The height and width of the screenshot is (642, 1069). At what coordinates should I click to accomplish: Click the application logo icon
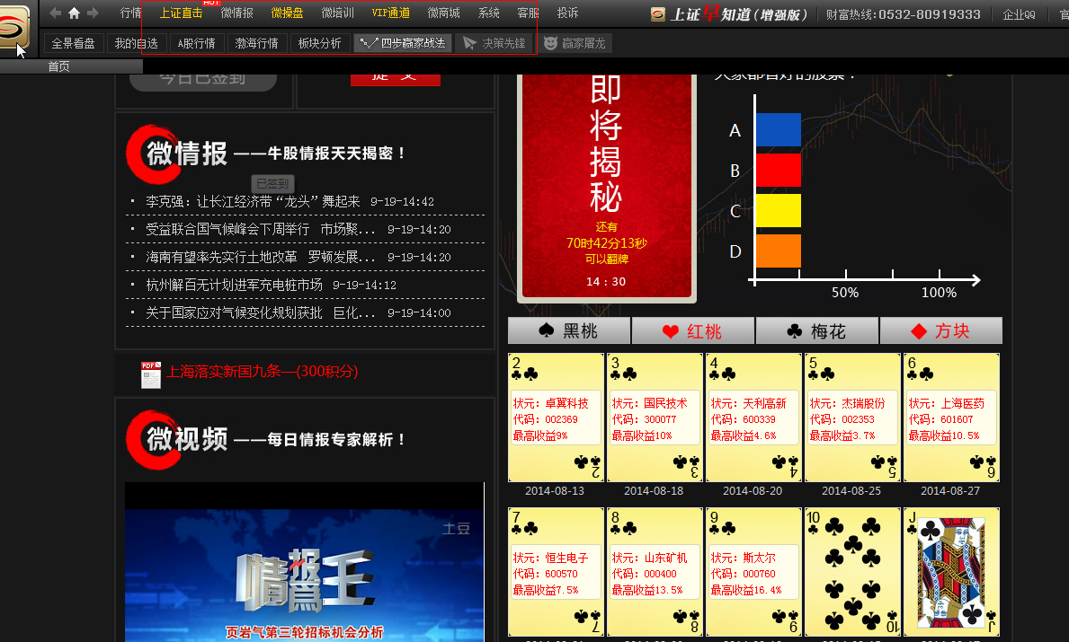pyautogui.click(x=15, y=27)
